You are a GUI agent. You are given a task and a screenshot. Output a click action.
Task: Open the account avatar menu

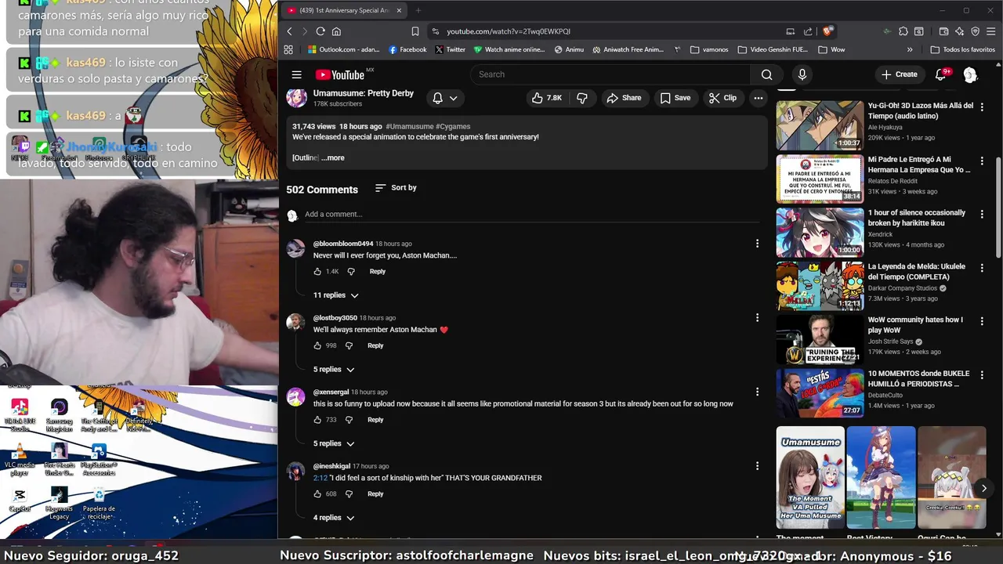click(x=970, y=74)
